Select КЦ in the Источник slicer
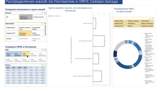The height and width of the screenshot is (91, 162). 12,17
